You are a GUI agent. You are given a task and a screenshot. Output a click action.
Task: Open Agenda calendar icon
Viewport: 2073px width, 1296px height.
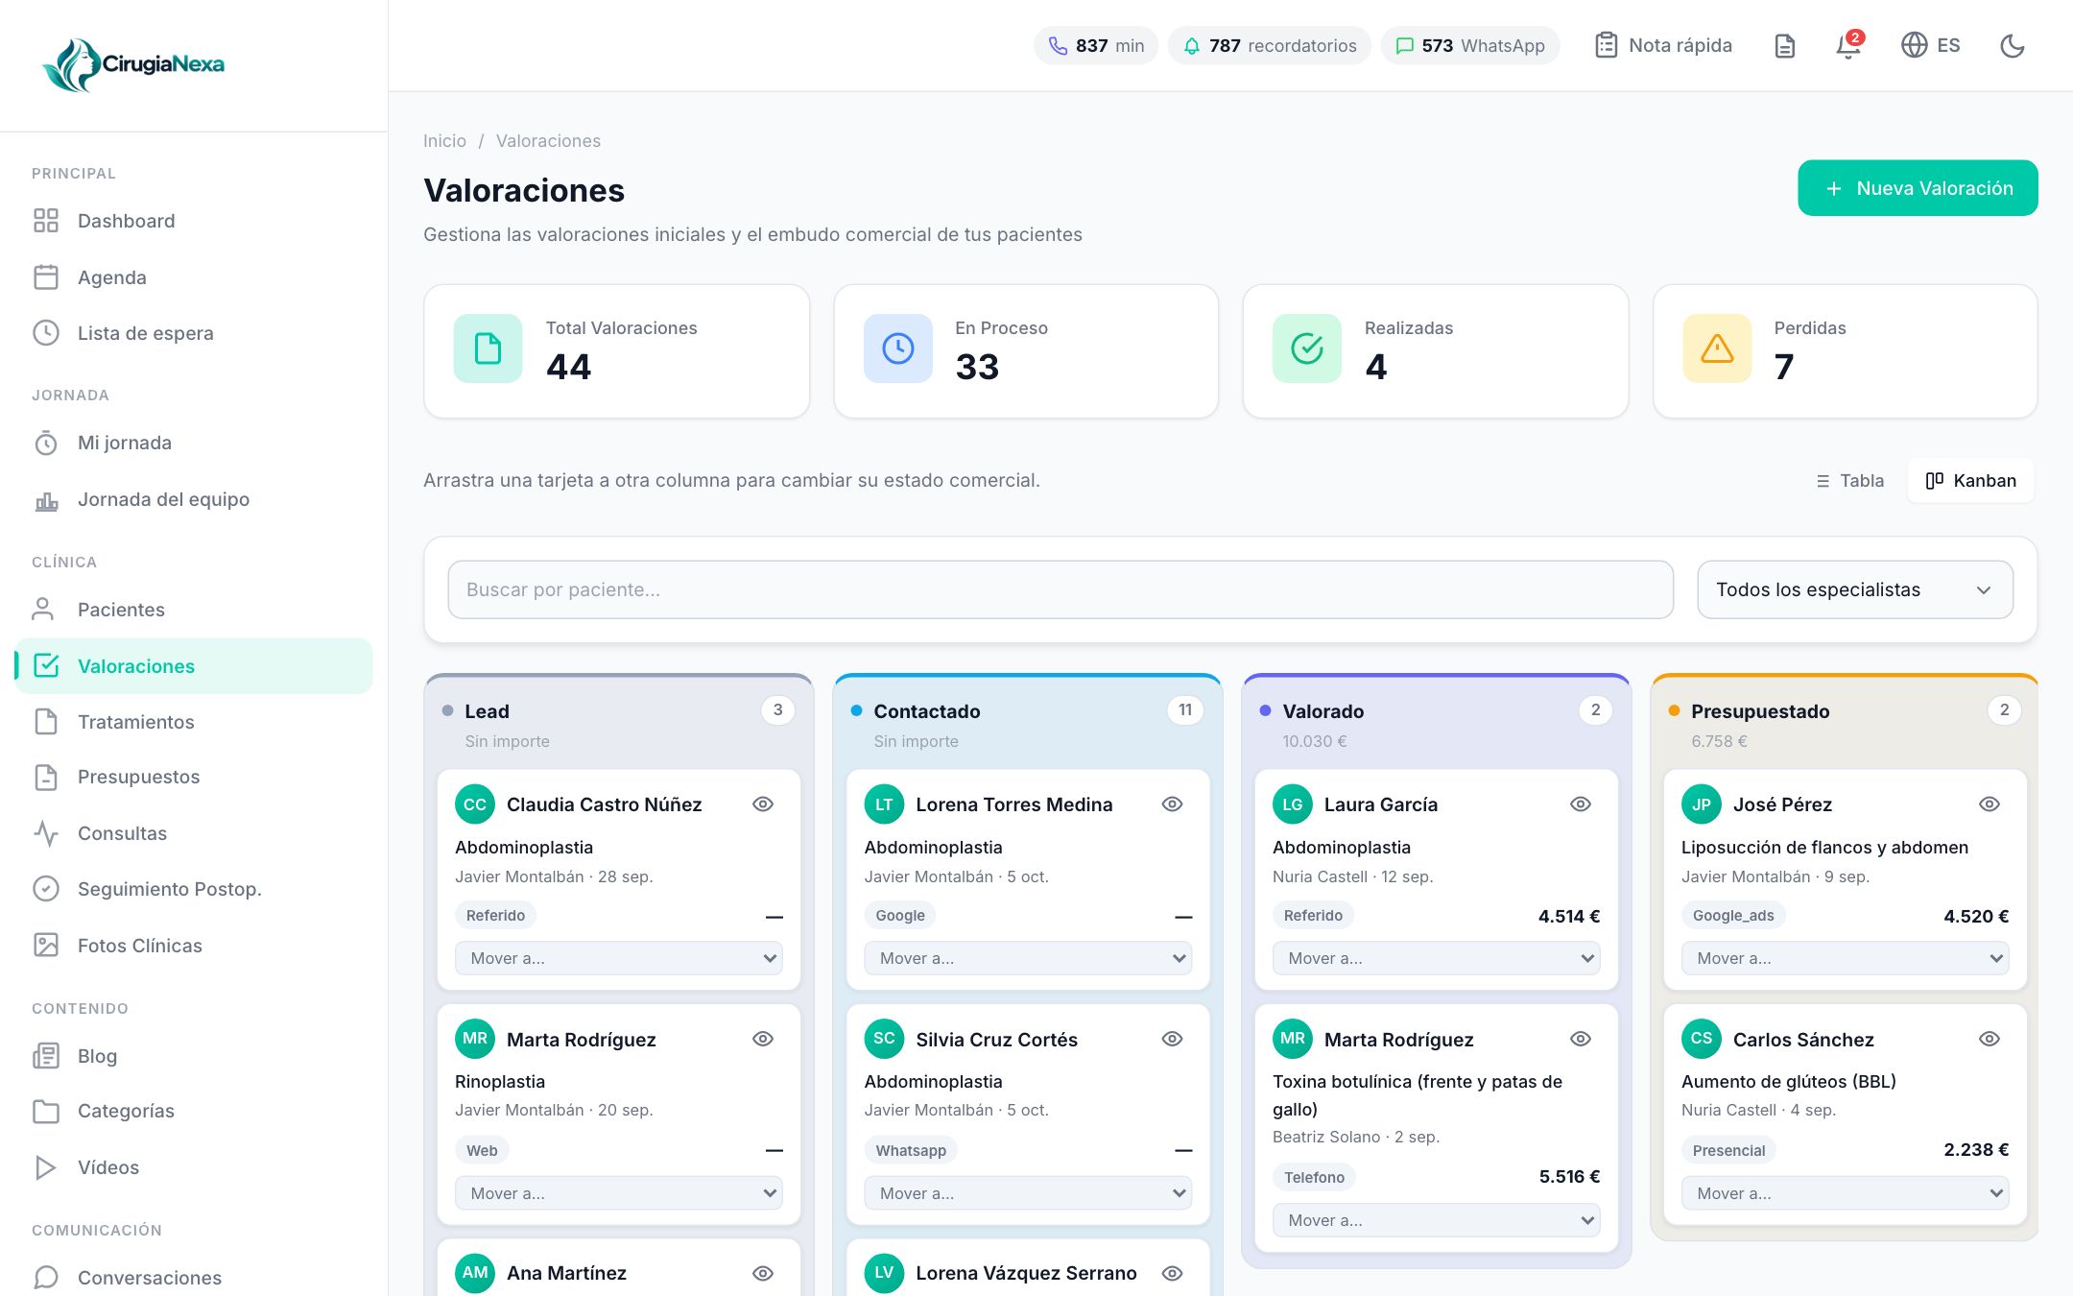[46, 277]
